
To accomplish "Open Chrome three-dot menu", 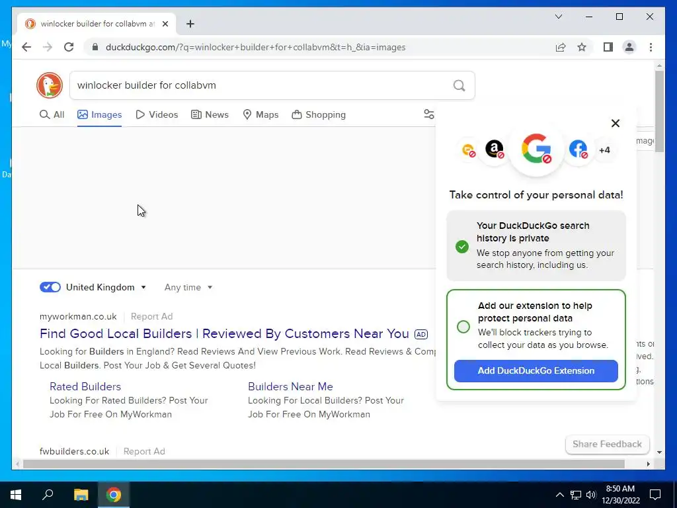I will tap(651, 47).
